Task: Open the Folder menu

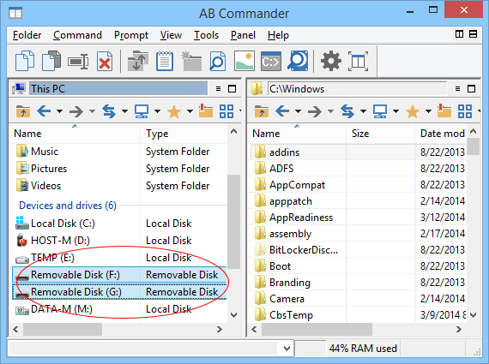Action: [27, 35]
